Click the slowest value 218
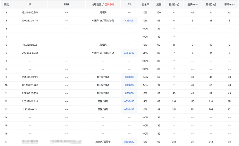This screenshot has width=239, height=146. pos(211,101)
